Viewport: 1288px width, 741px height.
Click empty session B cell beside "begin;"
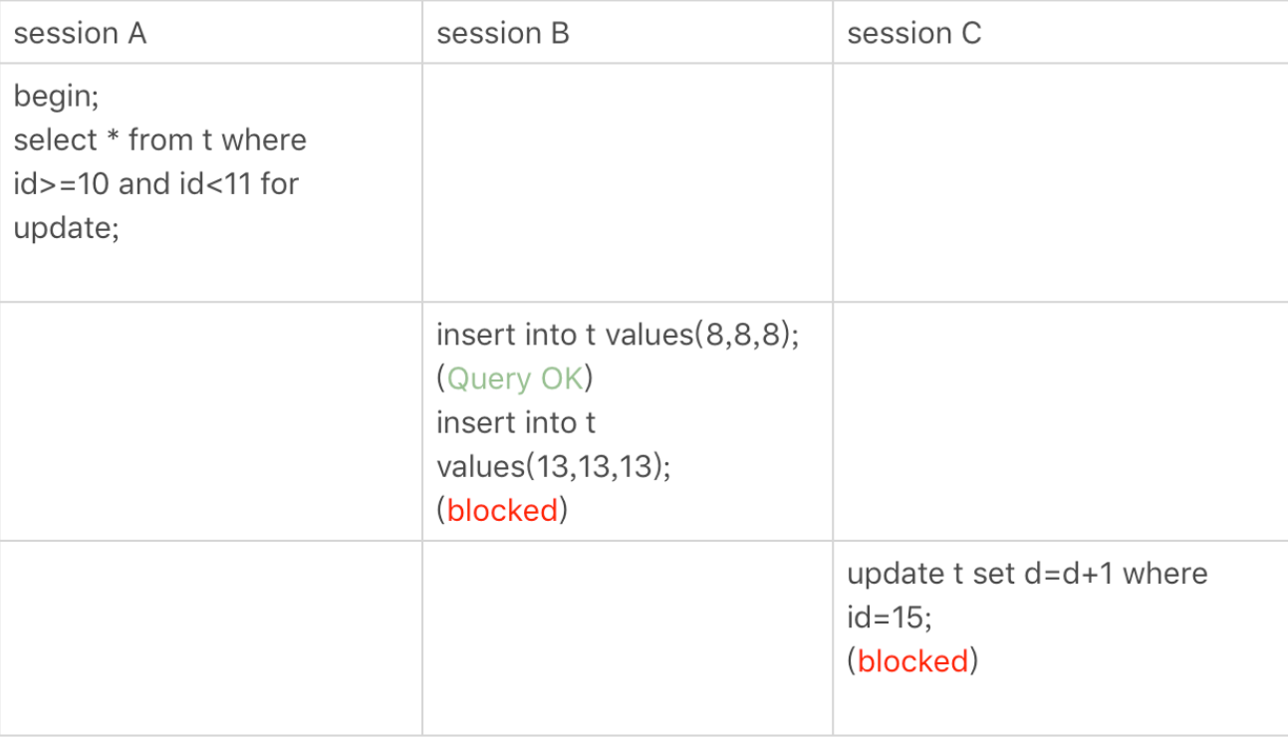(x=628, y=182)
